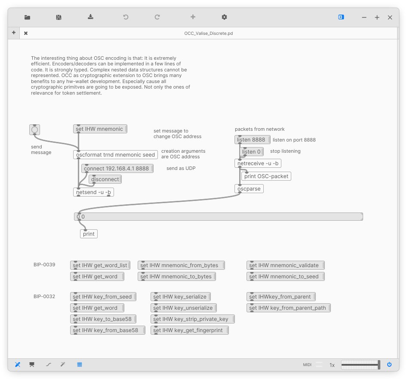Click 'set IHW mnemonic_to_bytes' message
Viewport: 407px width, 379px height.
tap(177, 277)
